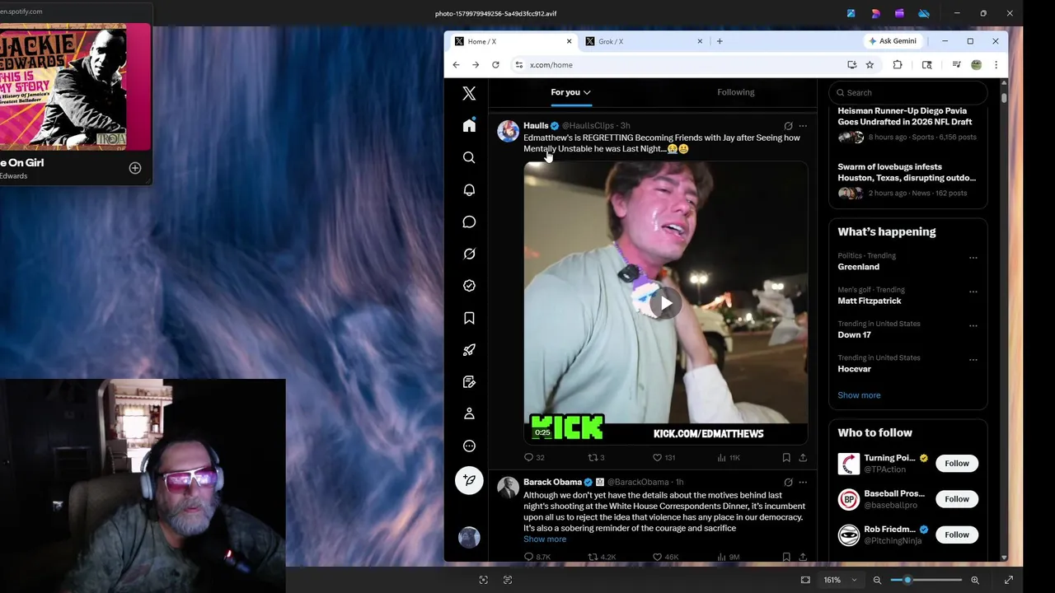
Task: Open Greenland trending topic
Action: (858, 267)
